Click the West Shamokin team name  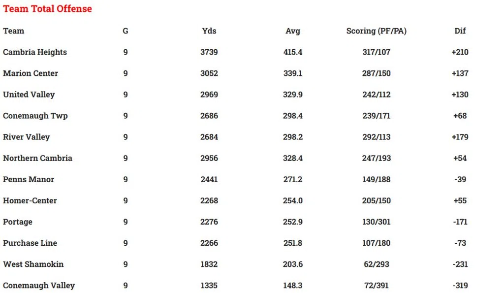click(x=33, y=264)
